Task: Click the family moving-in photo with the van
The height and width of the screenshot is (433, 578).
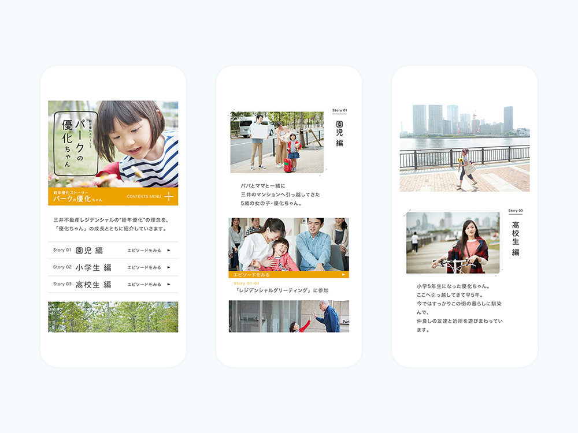Action: (x=276, y=142)
